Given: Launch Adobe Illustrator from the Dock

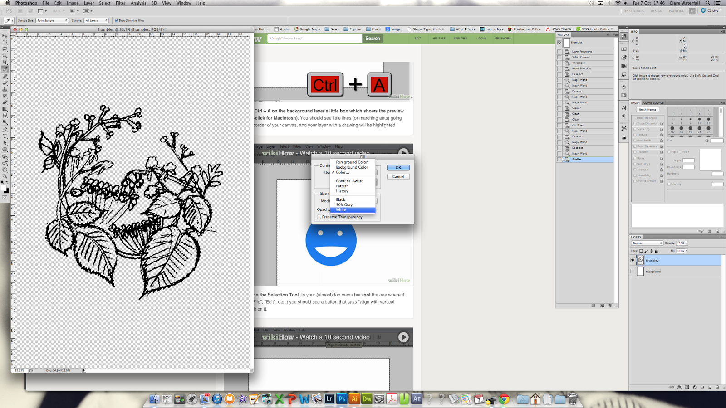Looking at the screenshot, I should tap(354, 399).
